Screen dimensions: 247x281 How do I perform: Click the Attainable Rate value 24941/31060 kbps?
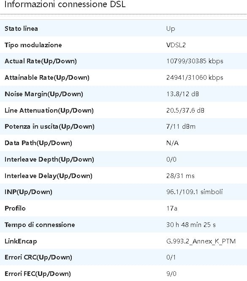pos(195,78)
